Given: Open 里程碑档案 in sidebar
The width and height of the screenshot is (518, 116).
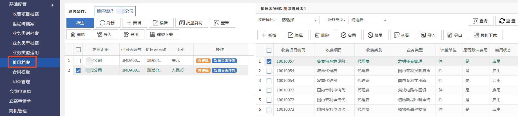Looking at the screenshot, I should coord(23,24).
